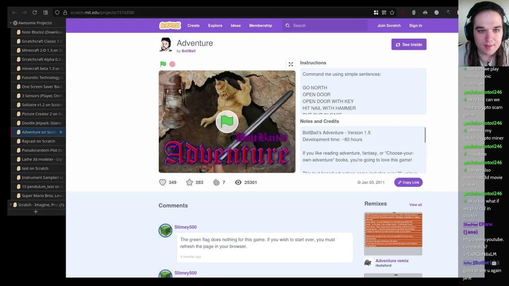Viewport: 509px width, 286px height.
Task: Switch to the Doodle Jetpack: Island tab
Action: [39, 123]
